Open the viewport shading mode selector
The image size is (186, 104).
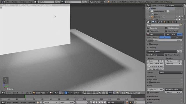[52, 93]
